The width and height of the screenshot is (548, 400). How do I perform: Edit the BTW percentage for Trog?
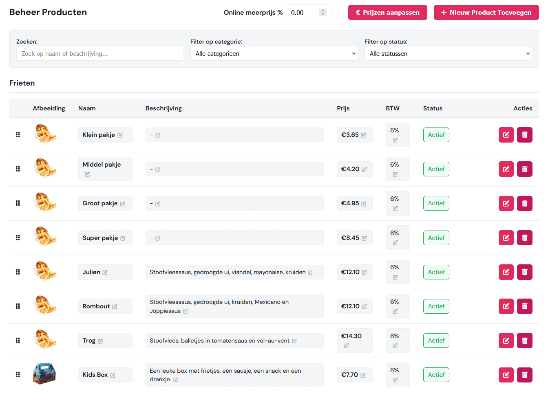click(395, 347)
